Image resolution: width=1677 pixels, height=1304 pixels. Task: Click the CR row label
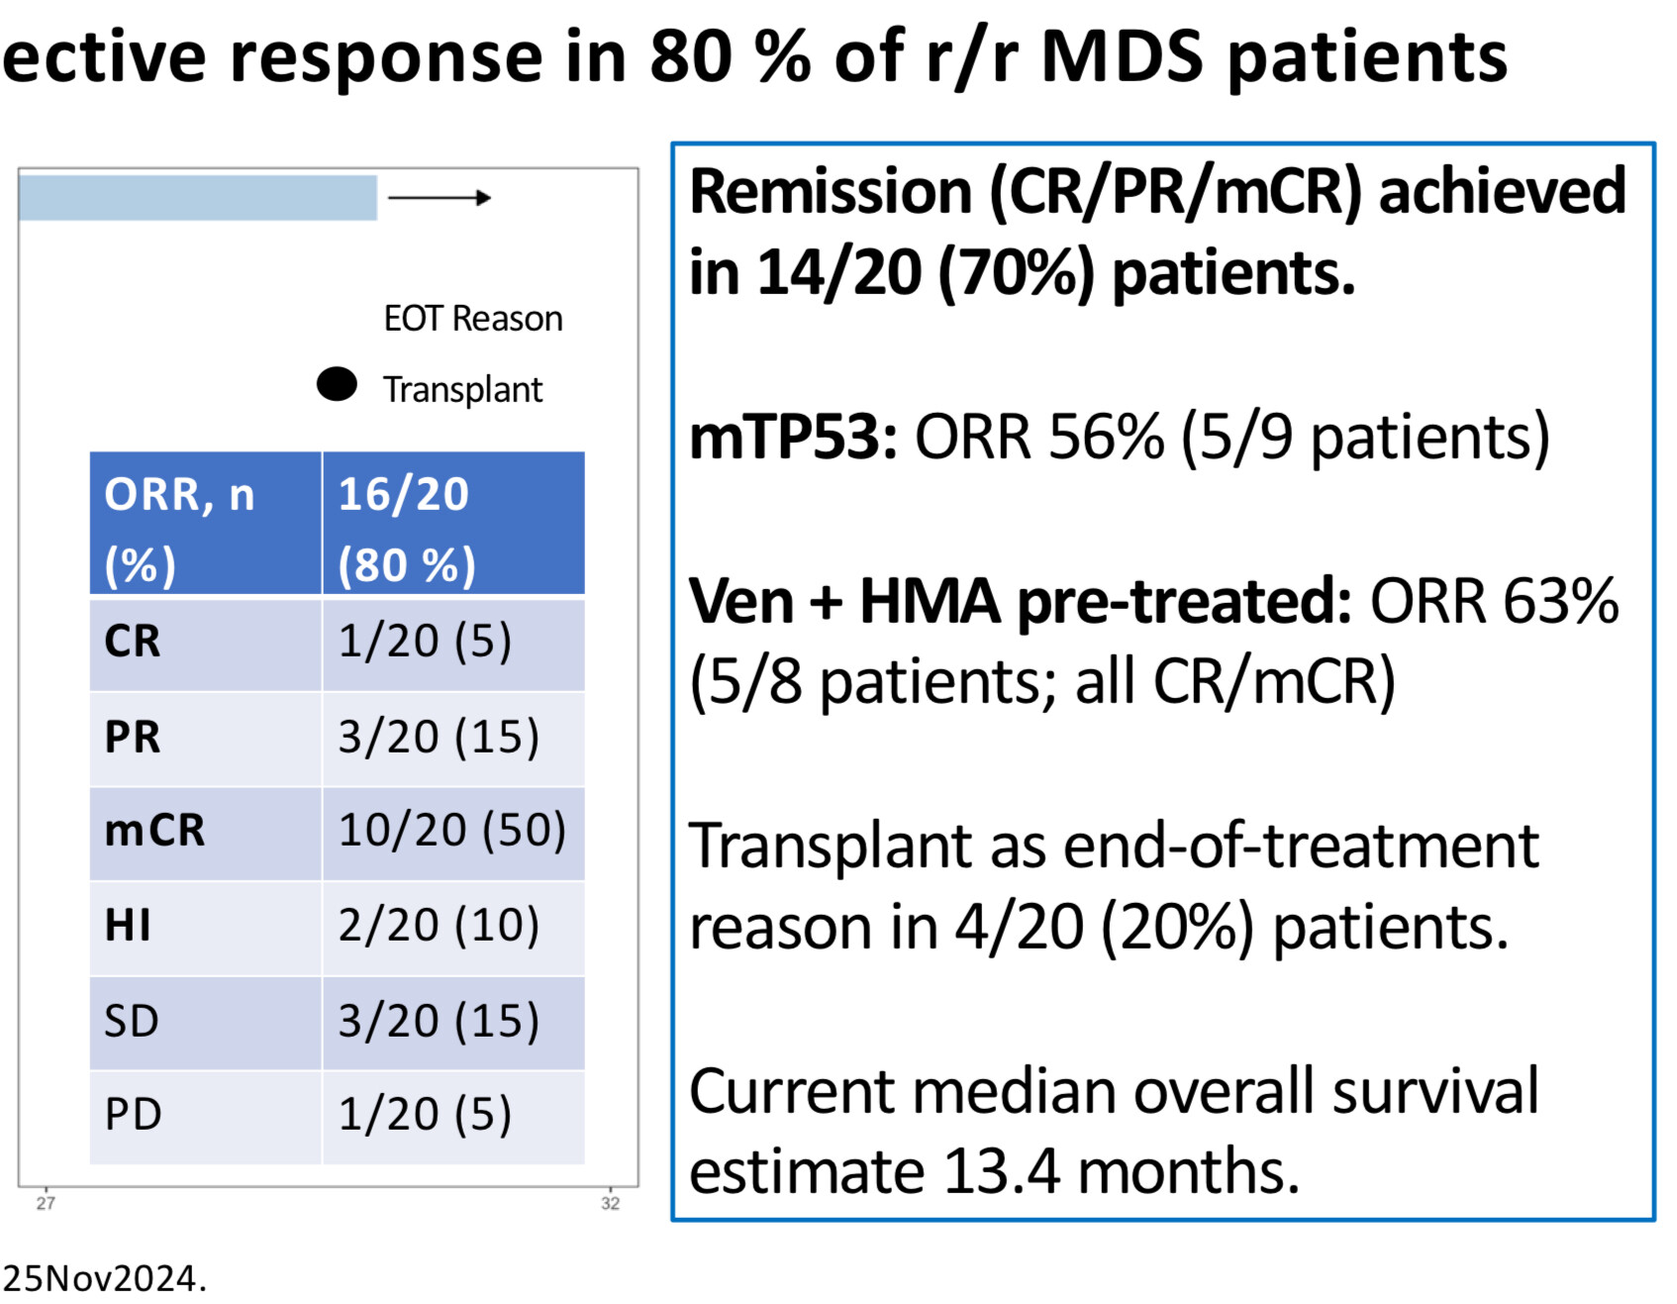(x=132, y=642)
